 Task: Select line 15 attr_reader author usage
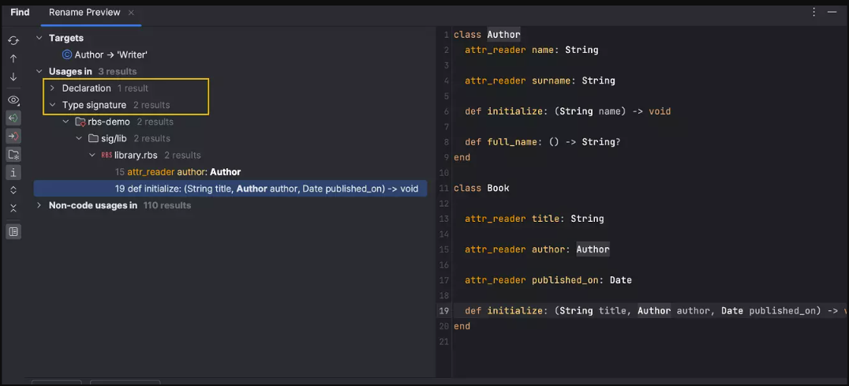(178, 172)
